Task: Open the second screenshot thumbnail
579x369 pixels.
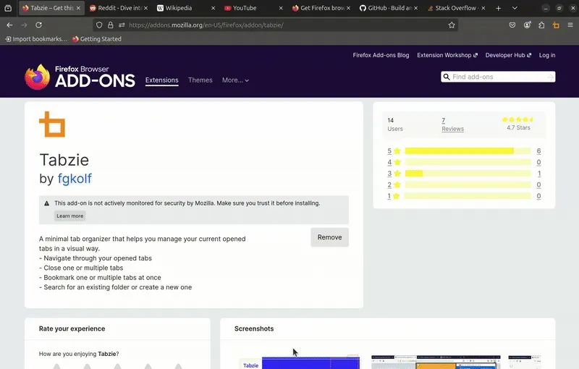Action: coord(436,362)
